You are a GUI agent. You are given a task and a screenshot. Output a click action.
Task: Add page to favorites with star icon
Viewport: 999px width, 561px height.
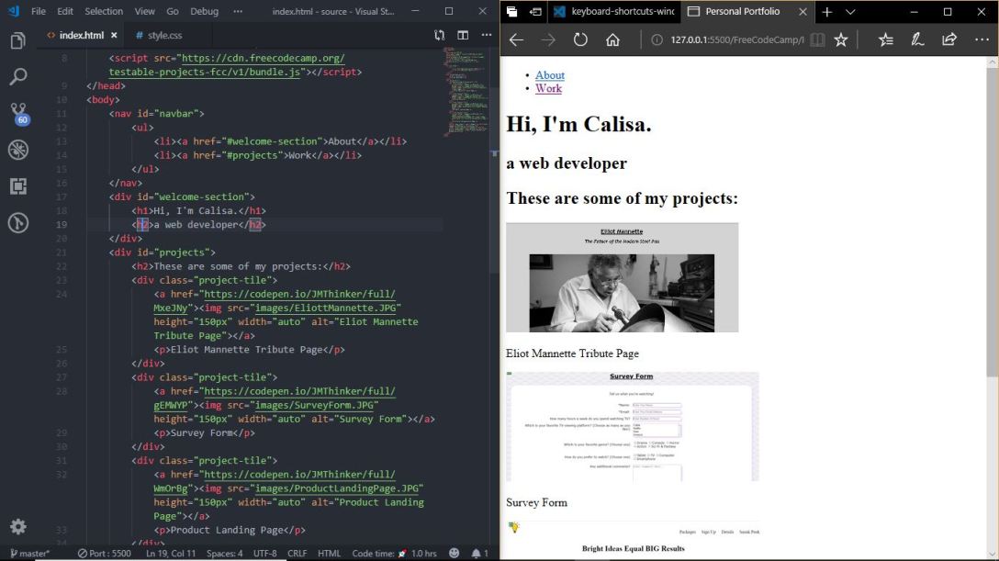840,40
